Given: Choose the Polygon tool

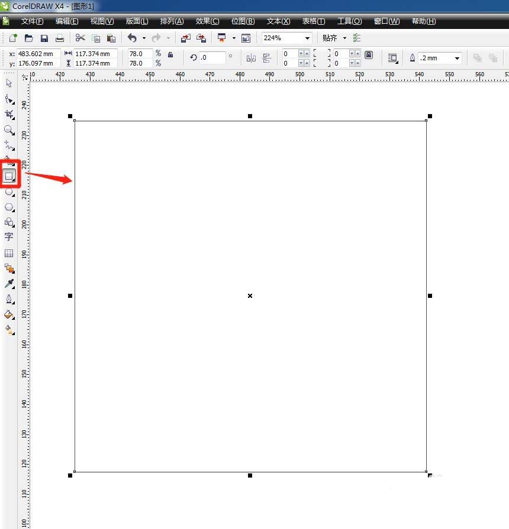Looking at the screenshot, I should click(9, 207).
